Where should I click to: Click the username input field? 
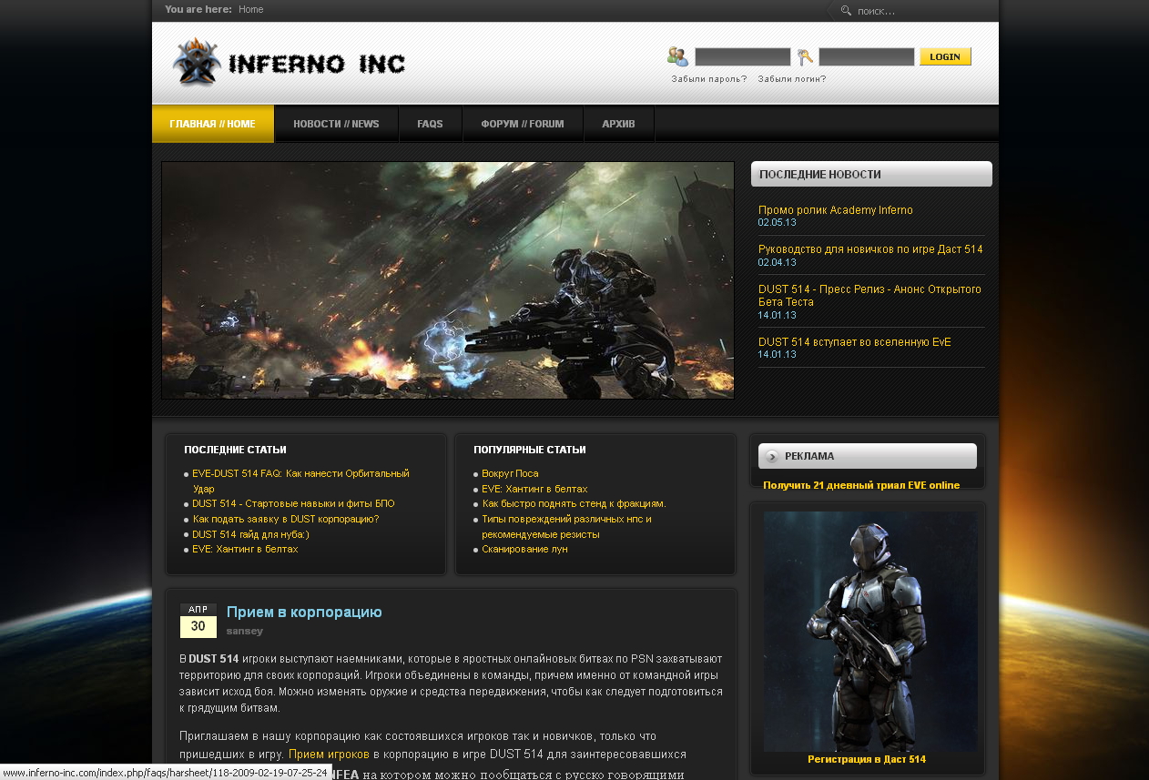(743, 56)
